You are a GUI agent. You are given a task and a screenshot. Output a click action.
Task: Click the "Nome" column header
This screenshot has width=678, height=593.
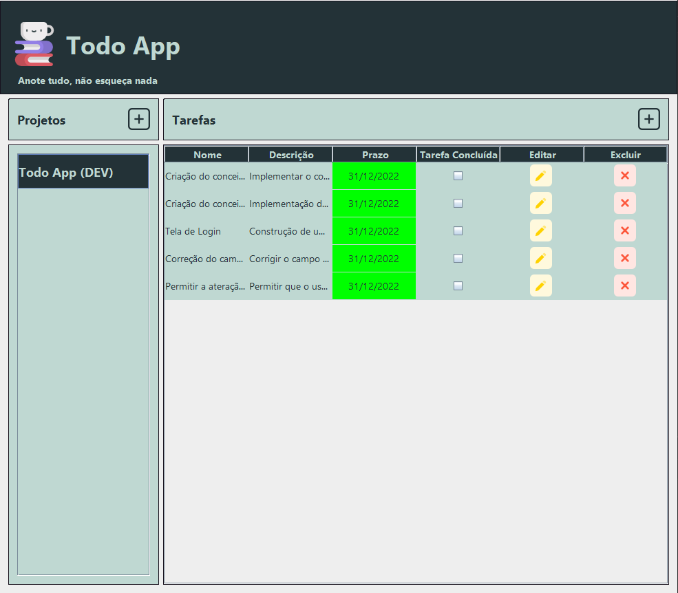tap(207, 154)
